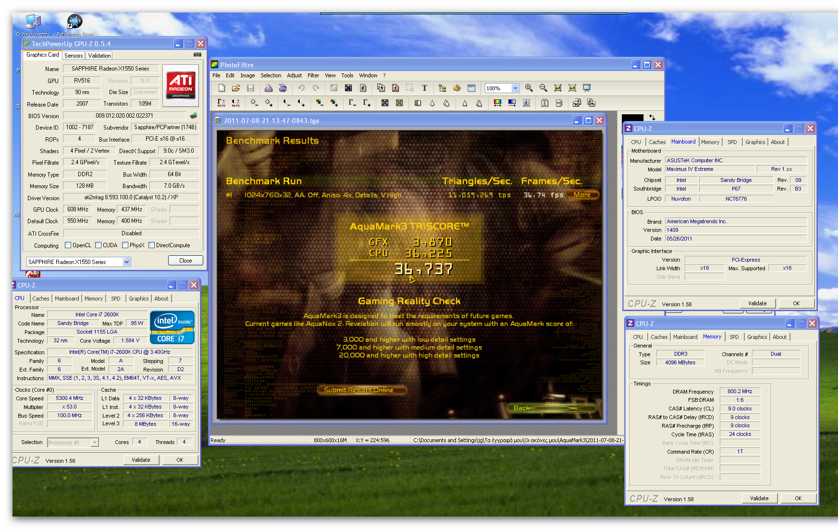Click the Redo arrow in PhotoFiltre toolbar

point(316,88)
